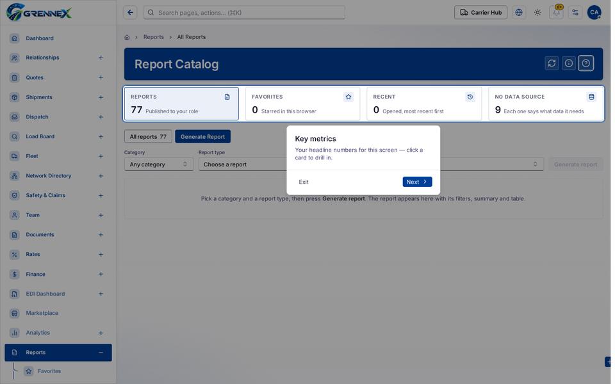Image resolution: width=615 pixels, height=384 pixels.
Task: Open the Any category dropdown
Action: [159, 164]
